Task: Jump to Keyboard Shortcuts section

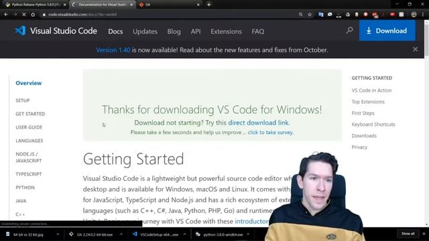Action: tap(373, 125)
